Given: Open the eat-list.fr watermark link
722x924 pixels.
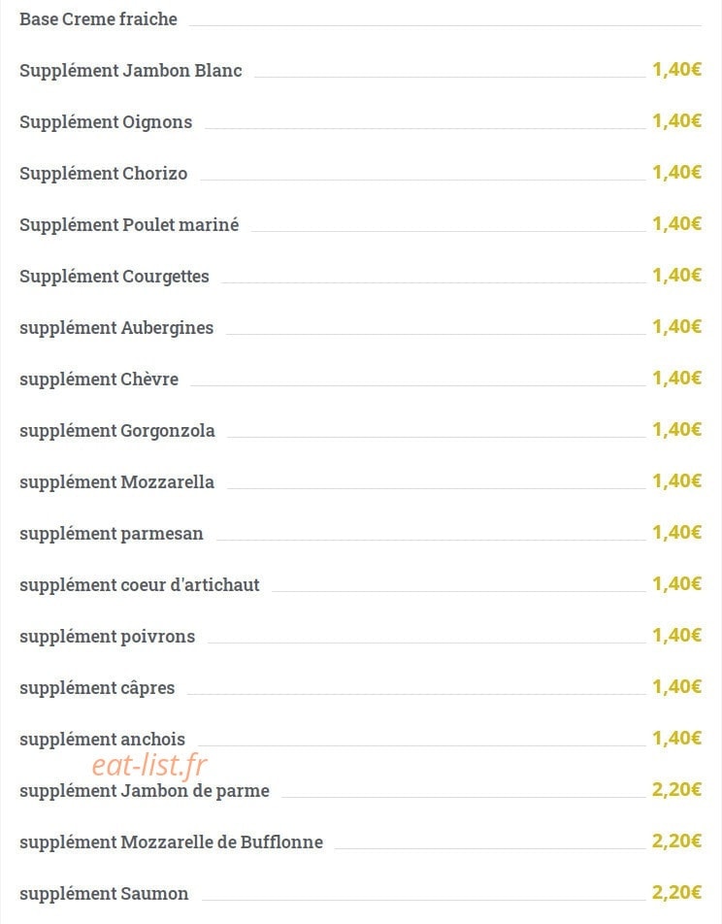Looking at the screenshot, I should coord(149,765).
